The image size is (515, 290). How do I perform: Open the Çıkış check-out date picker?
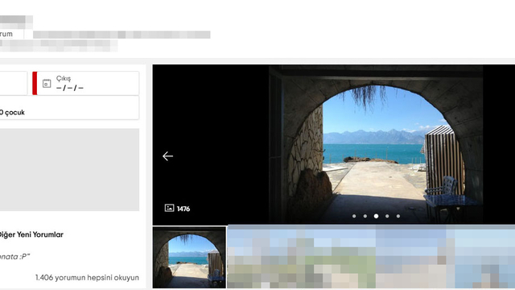pos(86,83)
